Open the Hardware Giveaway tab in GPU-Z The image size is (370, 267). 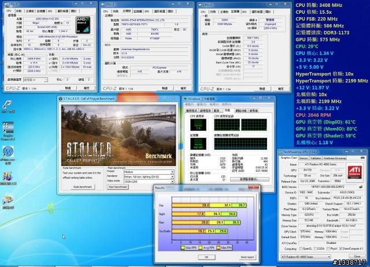[335, 158]
